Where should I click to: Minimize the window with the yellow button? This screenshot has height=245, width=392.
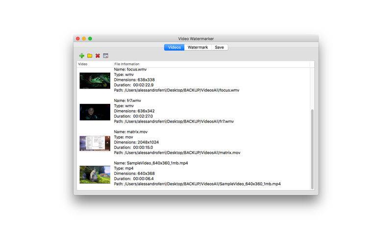[x=84, y=39]
